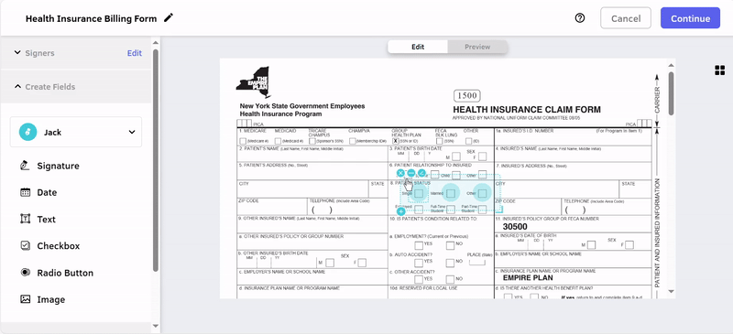The image size is (733, 334).
Task: Switch to the Edit tab
Action: tap(418, 47)
